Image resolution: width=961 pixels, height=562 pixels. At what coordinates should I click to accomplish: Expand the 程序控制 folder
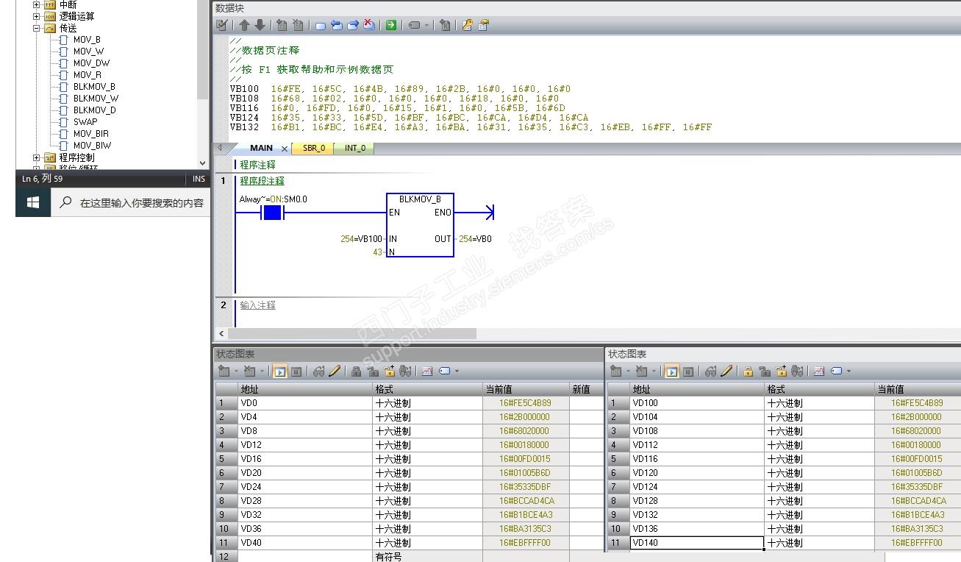coord(37,157)
